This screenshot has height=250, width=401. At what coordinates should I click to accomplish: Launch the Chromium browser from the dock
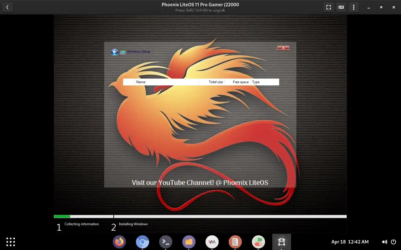click(x=143, y=242)
